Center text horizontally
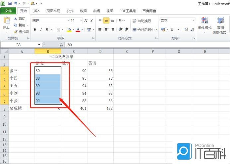The image size is (230, 164). coord(106,29)
